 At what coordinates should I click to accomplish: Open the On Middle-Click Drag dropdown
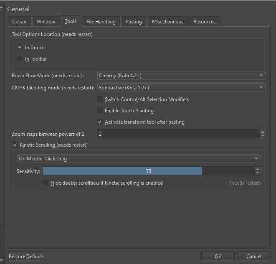(x=138, y=159)
